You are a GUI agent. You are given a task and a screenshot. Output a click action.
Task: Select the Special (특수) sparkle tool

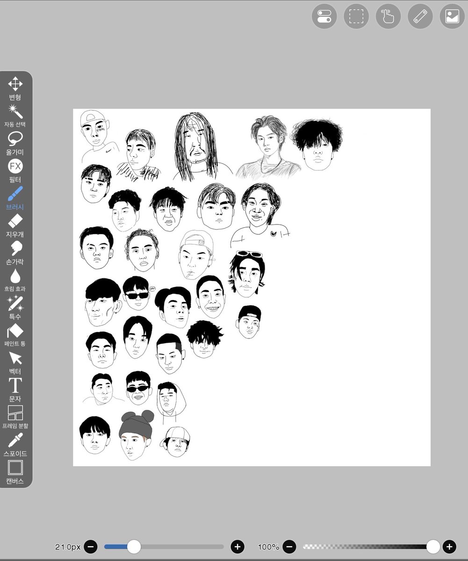15,308
